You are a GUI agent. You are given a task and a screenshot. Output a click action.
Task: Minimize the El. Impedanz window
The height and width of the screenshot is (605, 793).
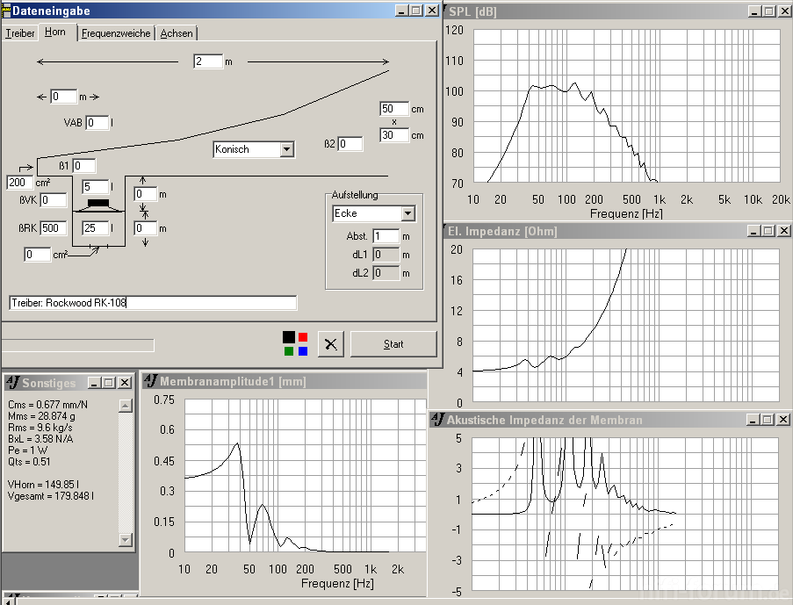(x=753, y=231)
